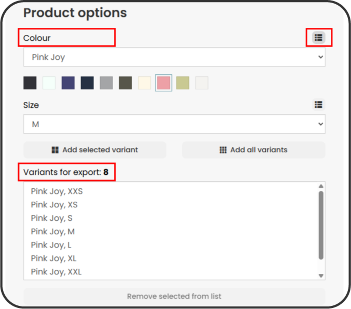Image resolution: width=351 pixels, height=309 pixels.
Task: Open the Size dropdown showing M
Action: click(x=174, y=124)
